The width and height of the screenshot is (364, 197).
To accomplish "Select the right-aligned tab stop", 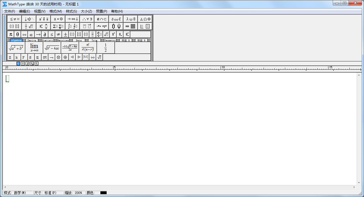I will click(x=28, y=64).
